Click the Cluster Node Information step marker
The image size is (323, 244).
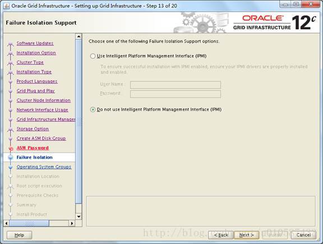coord(11,100)
